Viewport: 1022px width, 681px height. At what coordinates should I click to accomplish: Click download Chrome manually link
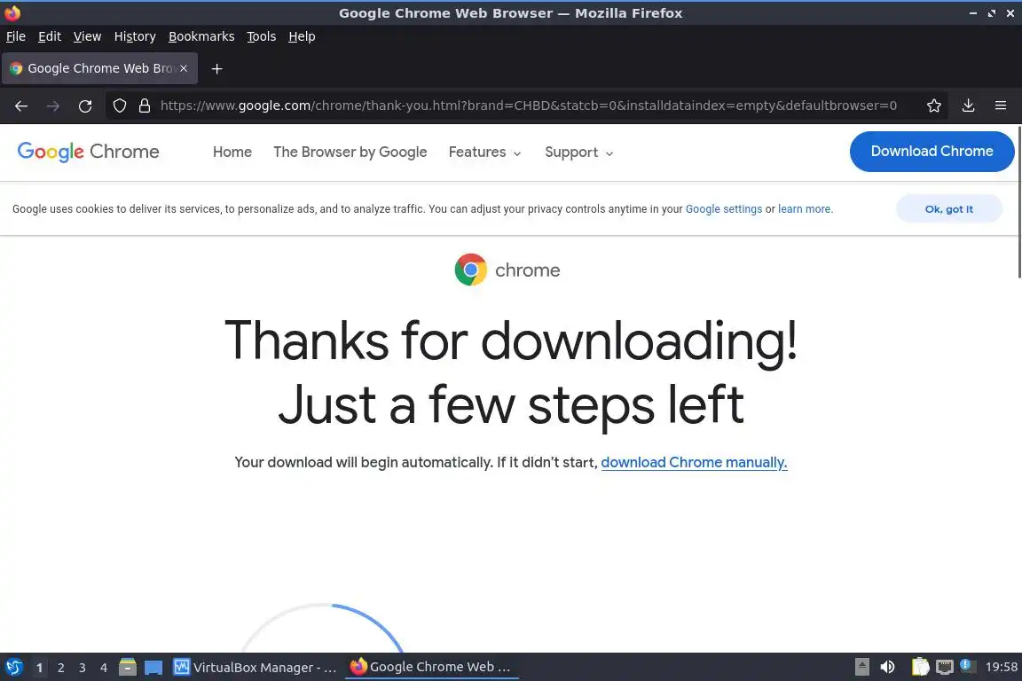click(694, 462)
